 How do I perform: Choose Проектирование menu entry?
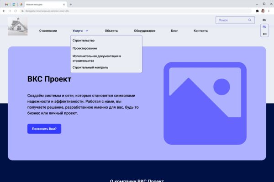pos(85,48)
